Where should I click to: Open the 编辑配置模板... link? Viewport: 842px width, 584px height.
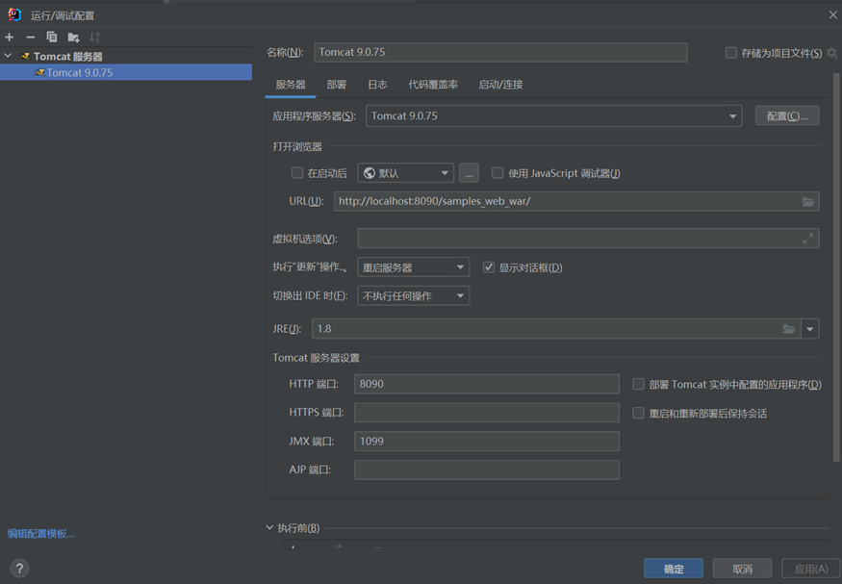pos(40,534)
